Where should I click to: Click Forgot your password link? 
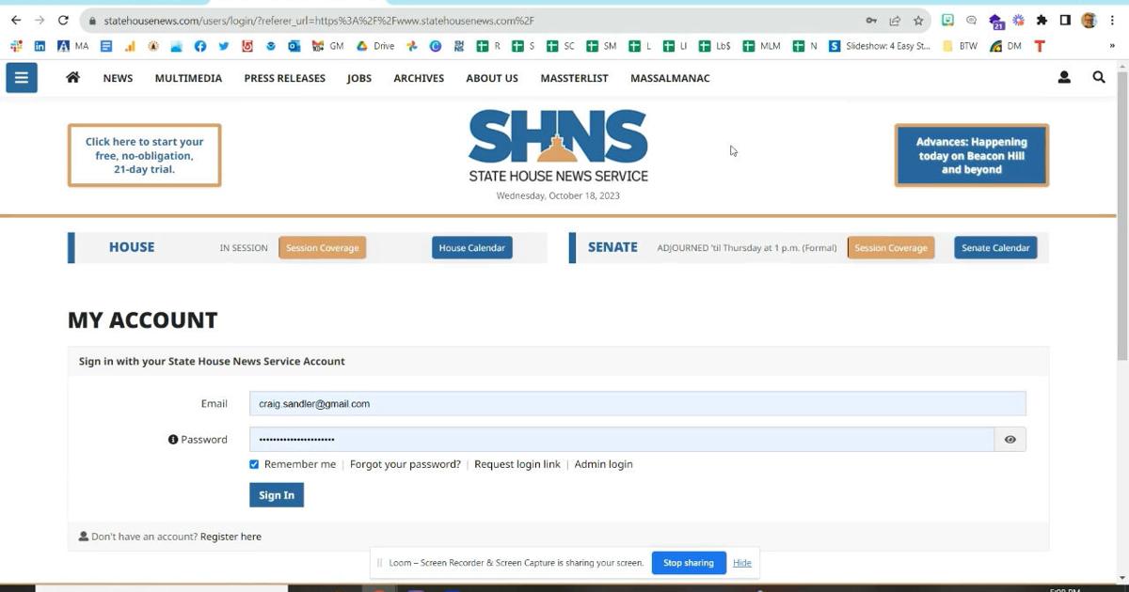[405, 464]
